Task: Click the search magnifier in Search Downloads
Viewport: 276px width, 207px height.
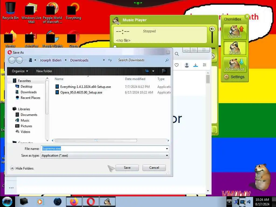Action: coord(167,60)
